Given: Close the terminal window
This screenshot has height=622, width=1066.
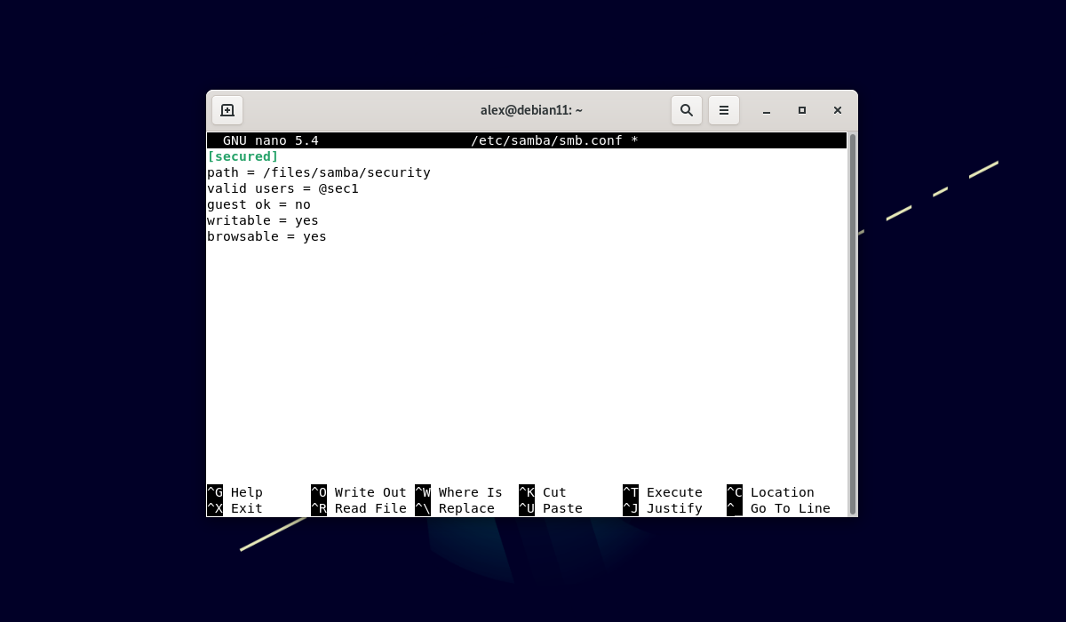Looking at the screenshot, I should (838, 110).
